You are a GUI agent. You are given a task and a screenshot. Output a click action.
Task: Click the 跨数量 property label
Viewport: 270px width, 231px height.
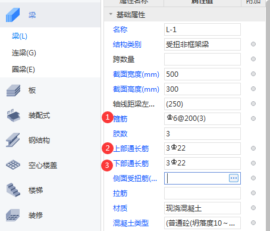tap(124, 60)
